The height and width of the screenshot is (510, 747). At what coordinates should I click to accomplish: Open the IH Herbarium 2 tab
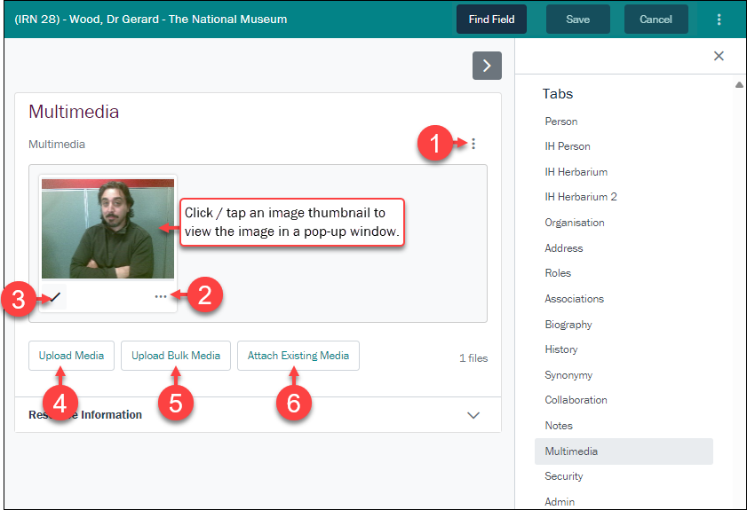[x=580, y=197]
